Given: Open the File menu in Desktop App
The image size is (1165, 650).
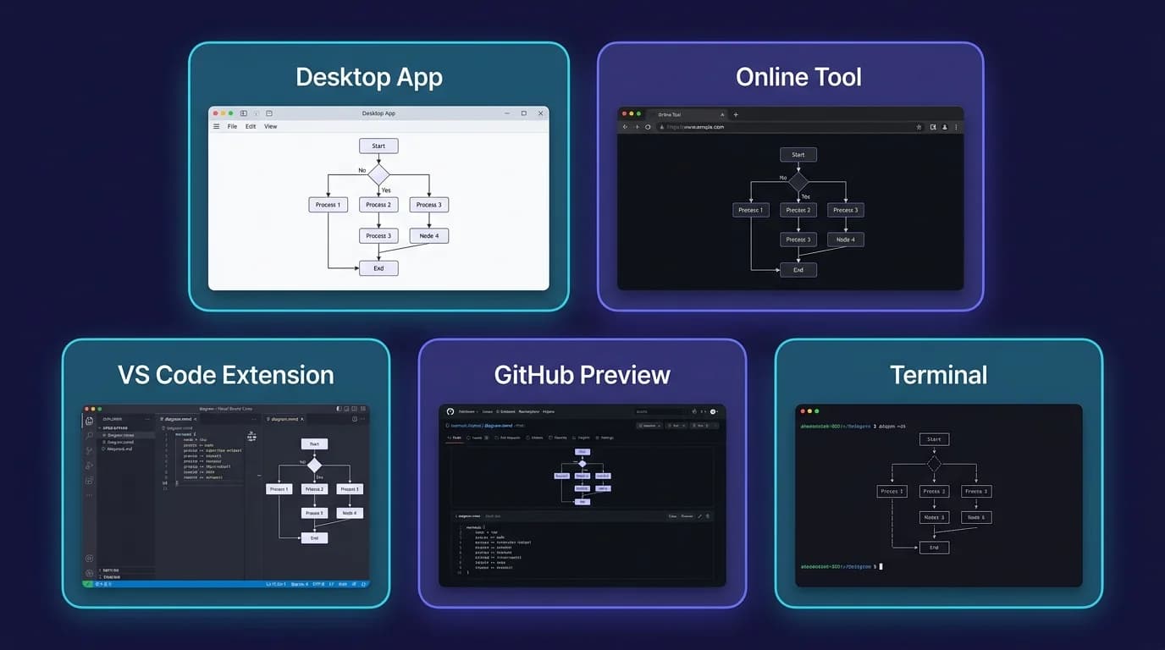Looking at the screenshot, I should (x=232, y=126).
